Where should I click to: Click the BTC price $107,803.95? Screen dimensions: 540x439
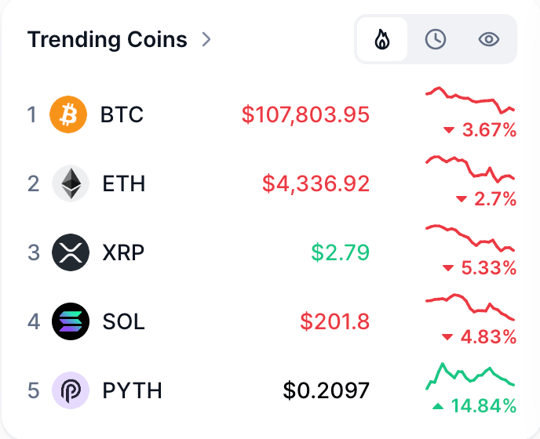click(x=305, y=115)
